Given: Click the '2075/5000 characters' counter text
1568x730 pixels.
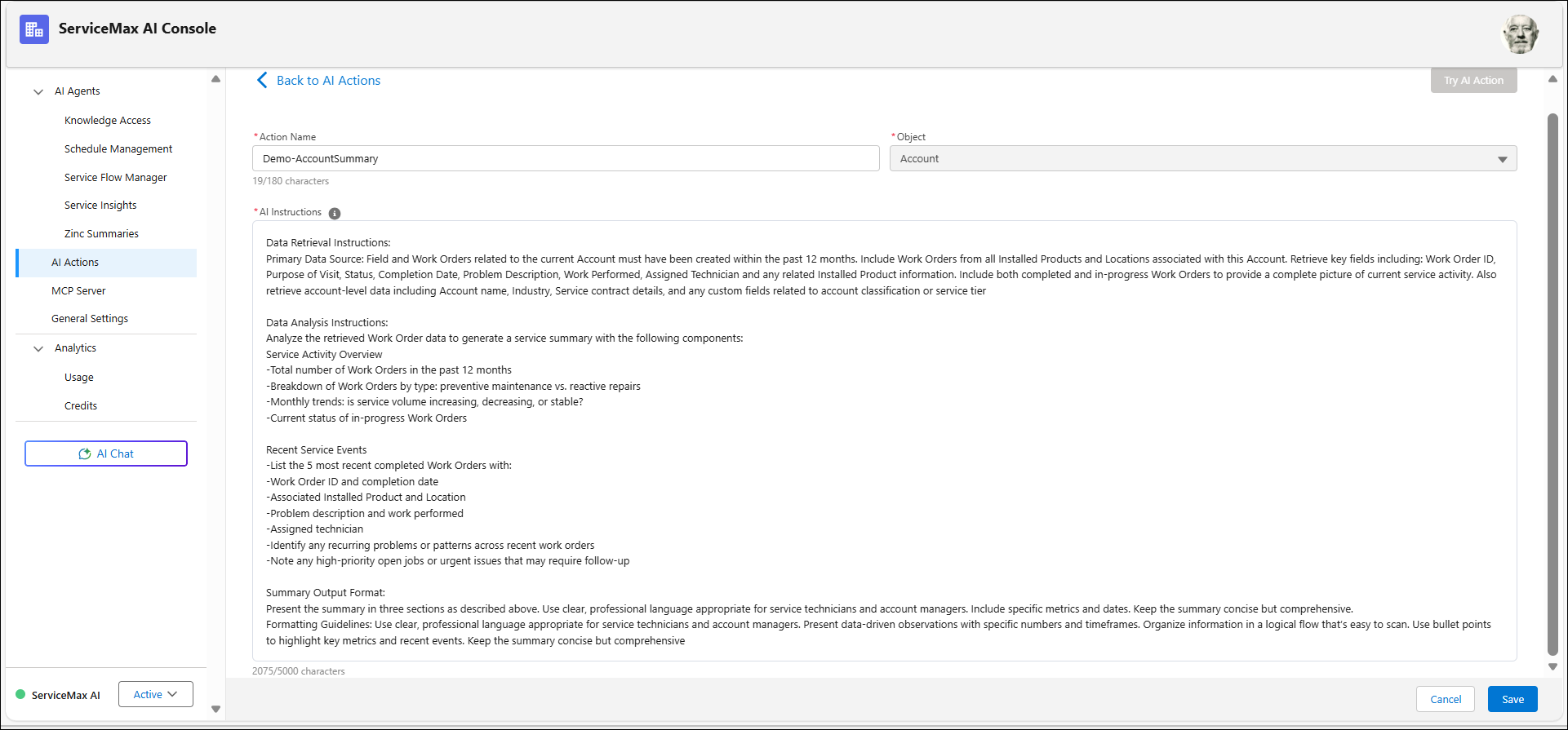Looking at the screenshot, I should tap(298, 671).
